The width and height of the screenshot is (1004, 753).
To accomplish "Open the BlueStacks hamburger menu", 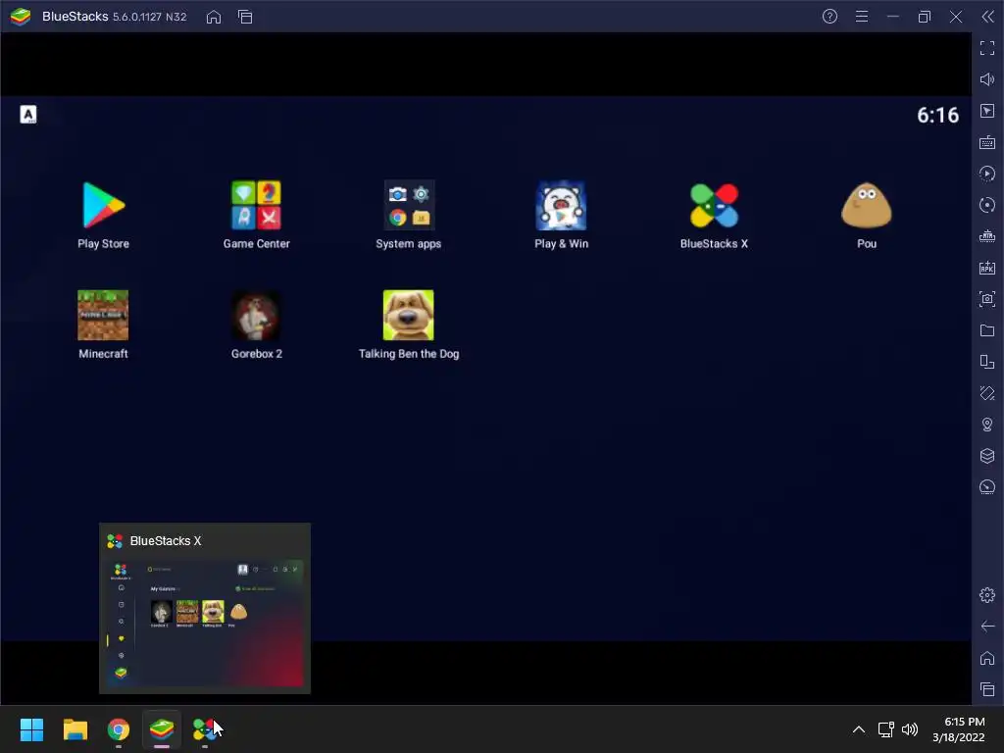I will coord(862,17).
